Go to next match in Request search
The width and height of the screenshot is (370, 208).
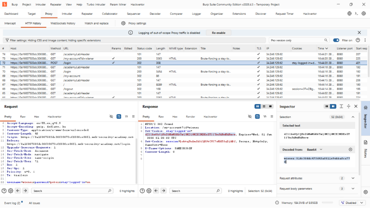pos(25,191)
